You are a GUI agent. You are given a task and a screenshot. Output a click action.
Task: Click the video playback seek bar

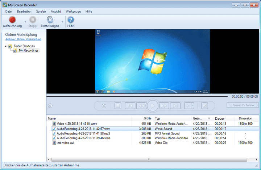pyautogui.click(x=138, y=97)
